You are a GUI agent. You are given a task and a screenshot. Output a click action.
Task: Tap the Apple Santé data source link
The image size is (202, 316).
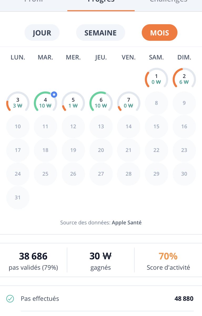127,223
